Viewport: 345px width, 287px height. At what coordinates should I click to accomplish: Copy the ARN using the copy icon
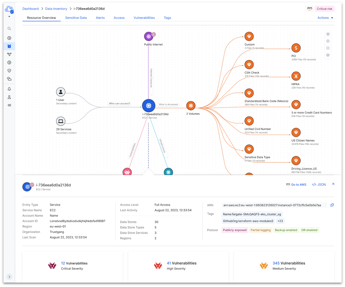[x=332, y=205]
